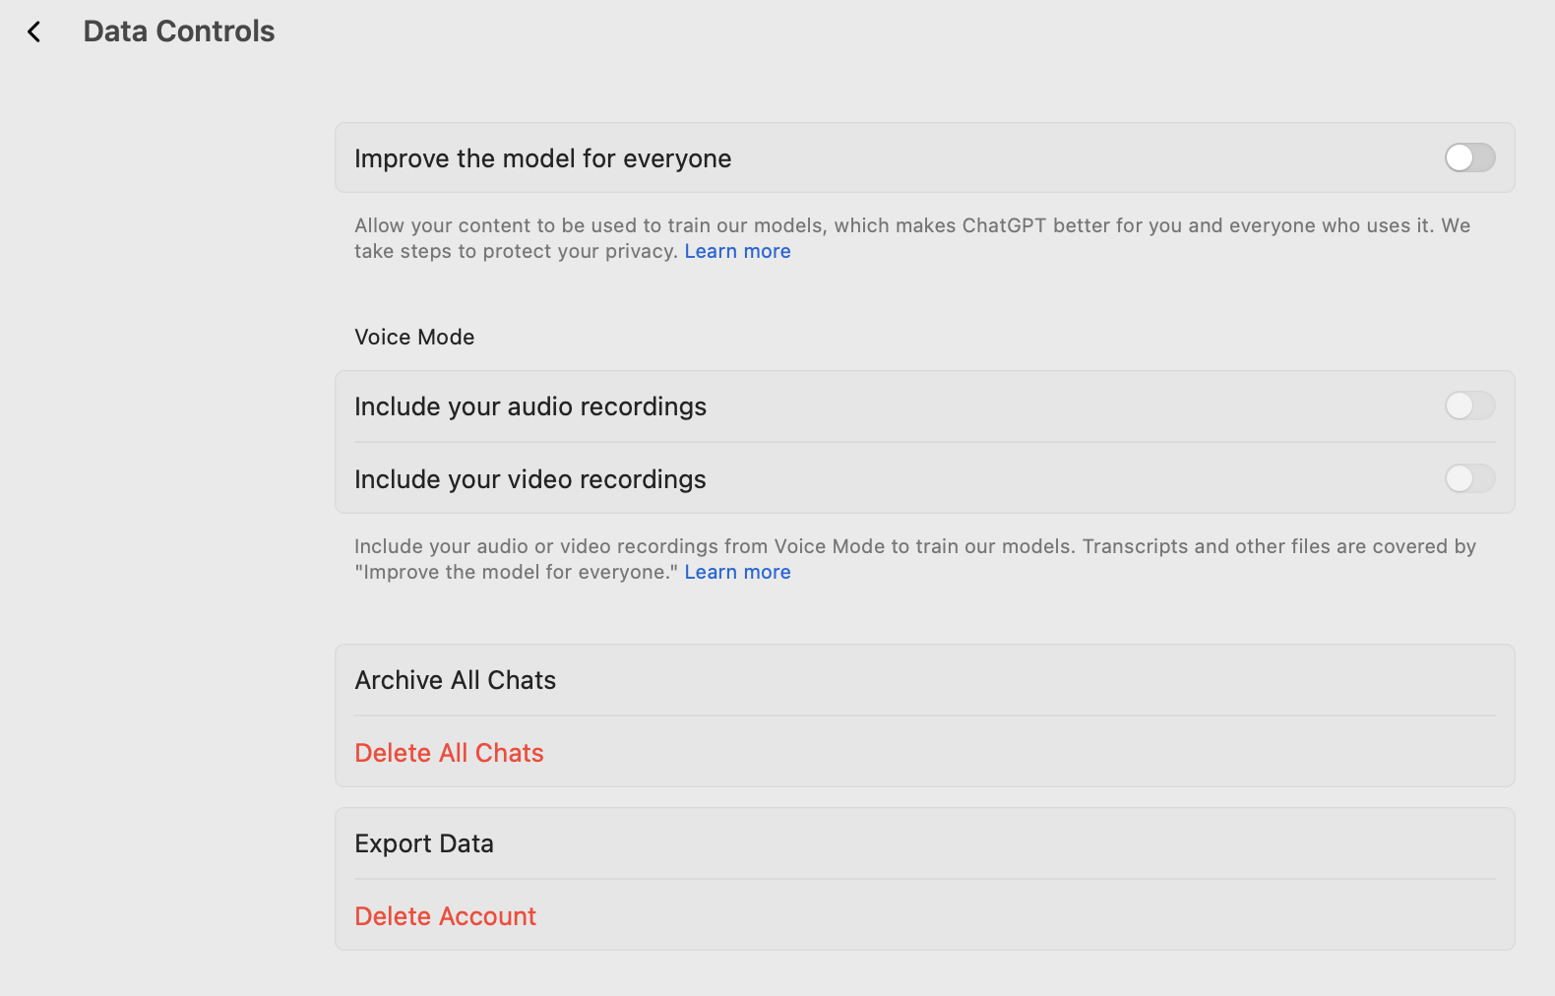The width and height of the screenshot is (1555, 996).
Task: Click the Improve the model for everyone label
Action: coord(542,158)
